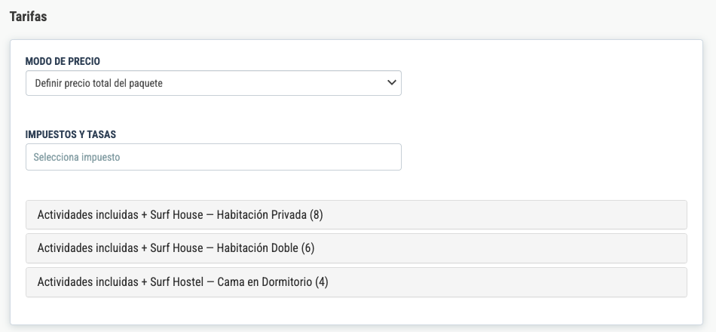Screen dimensions: 716x332
Task: Expand Surf House Habitación Privada (8) section
Action: pyautogui.click(x=356, y=214)
